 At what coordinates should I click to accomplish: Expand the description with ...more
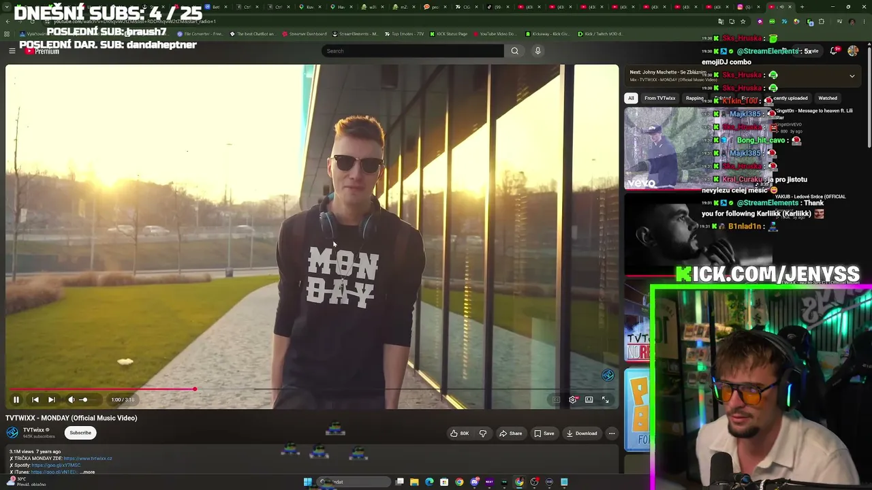[x=87, y=472]
